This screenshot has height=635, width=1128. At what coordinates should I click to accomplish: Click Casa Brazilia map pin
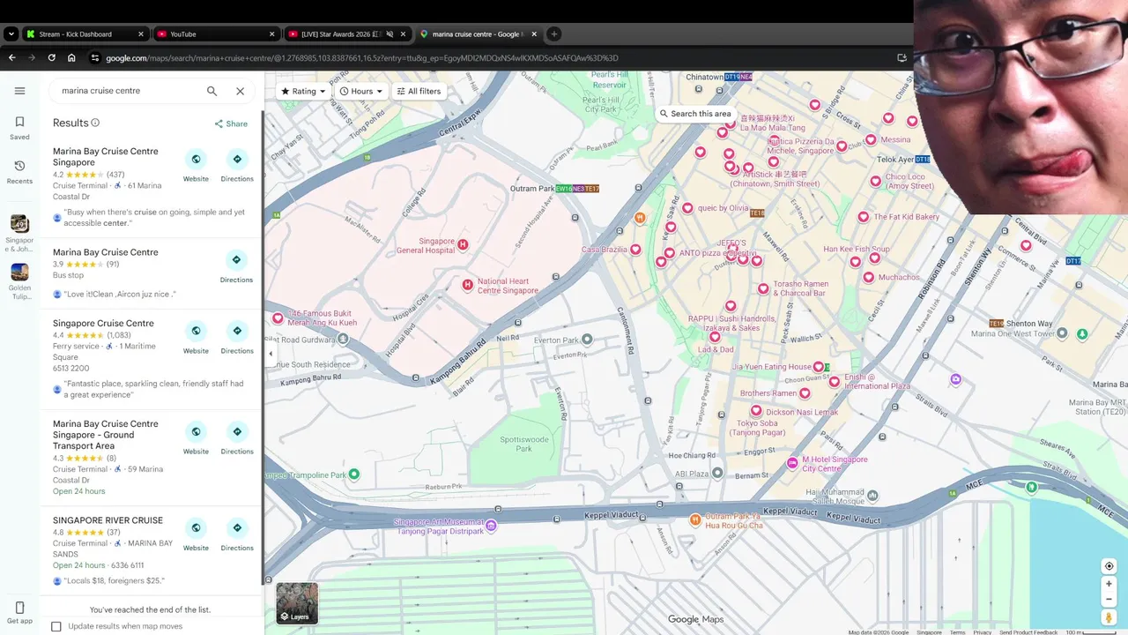coord(635,250)
